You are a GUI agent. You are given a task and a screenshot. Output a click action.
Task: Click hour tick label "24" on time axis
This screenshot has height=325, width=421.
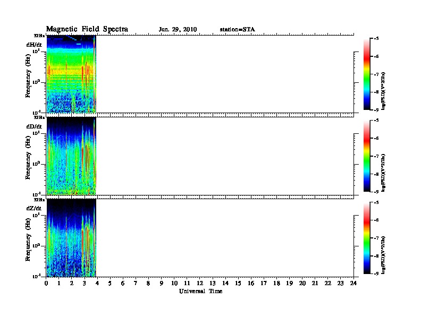tap(353, 284)
